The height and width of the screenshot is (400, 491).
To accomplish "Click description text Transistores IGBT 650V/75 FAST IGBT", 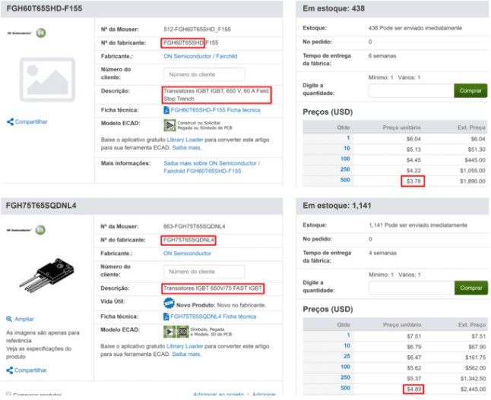I will 213,288.
